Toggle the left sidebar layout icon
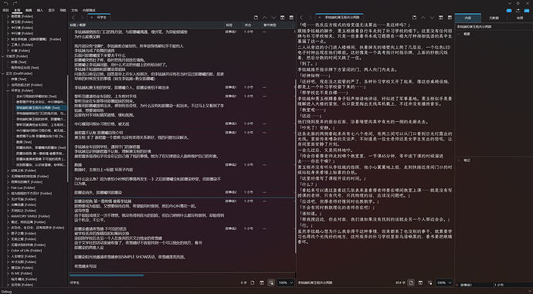Screen dimensions: 533x294 point(509,10)
